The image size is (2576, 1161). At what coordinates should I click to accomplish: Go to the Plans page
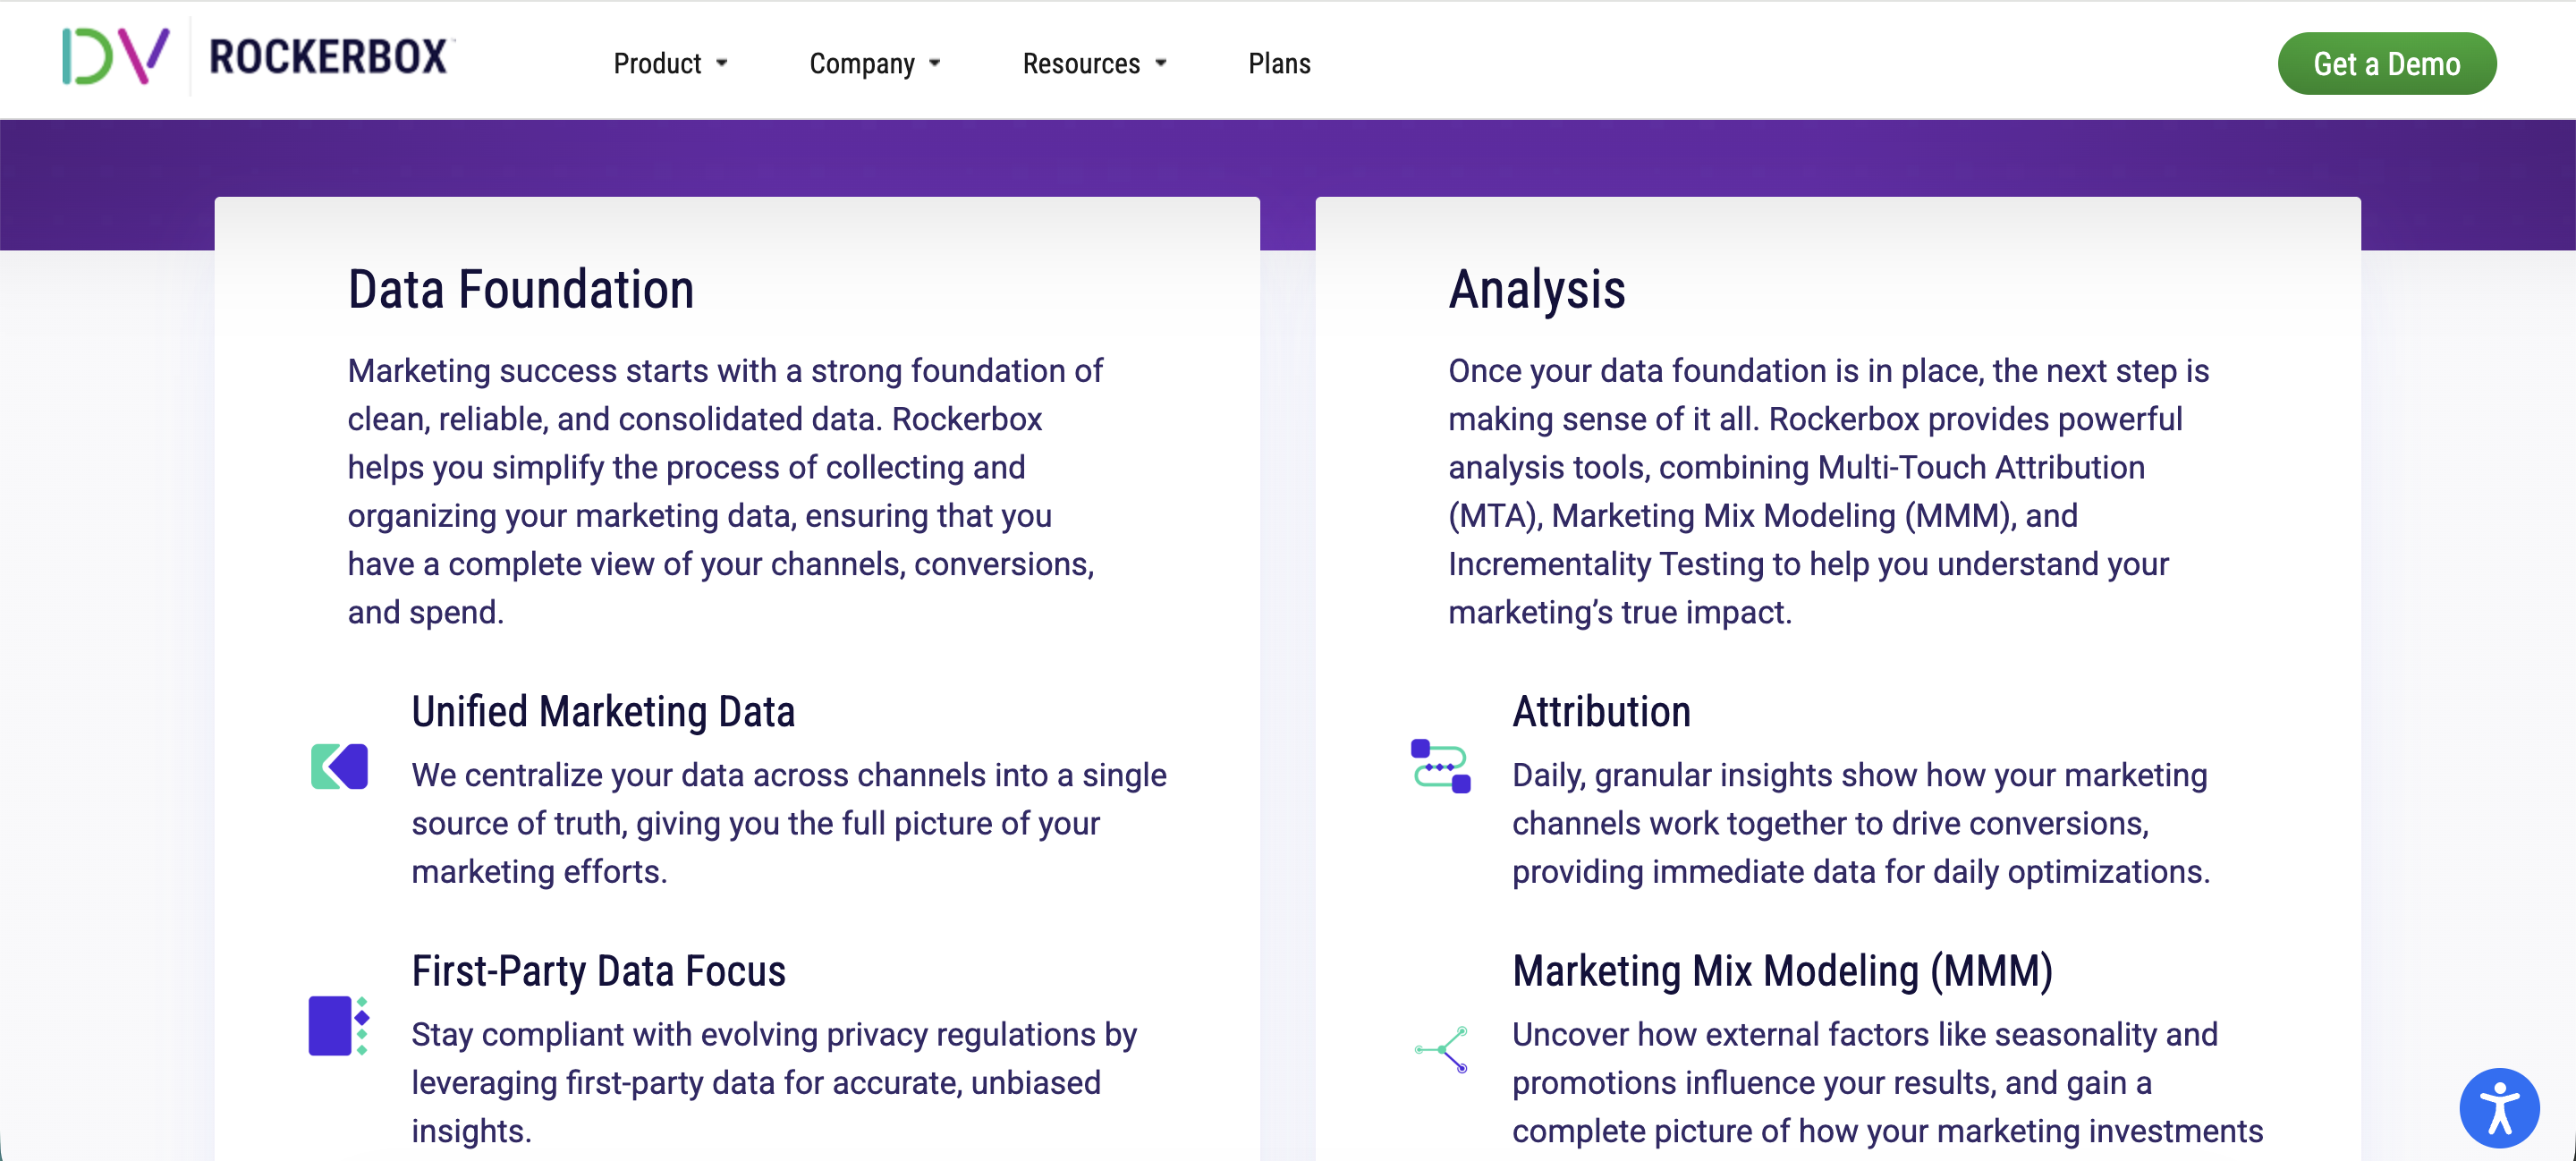click(x=1279, y=63)
